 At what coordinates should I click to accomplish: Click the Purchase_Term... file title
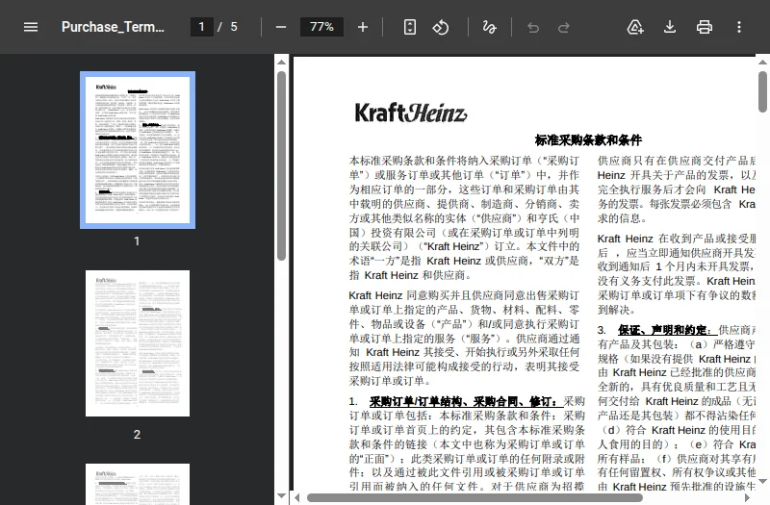[113, 27]
